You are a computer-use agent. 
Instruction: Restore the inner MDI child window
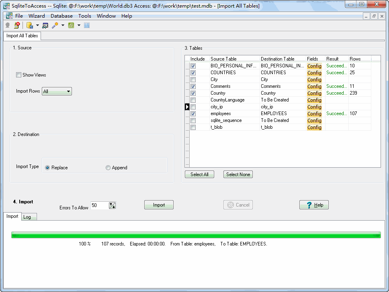pyautogui.click(x=374, y=16)
